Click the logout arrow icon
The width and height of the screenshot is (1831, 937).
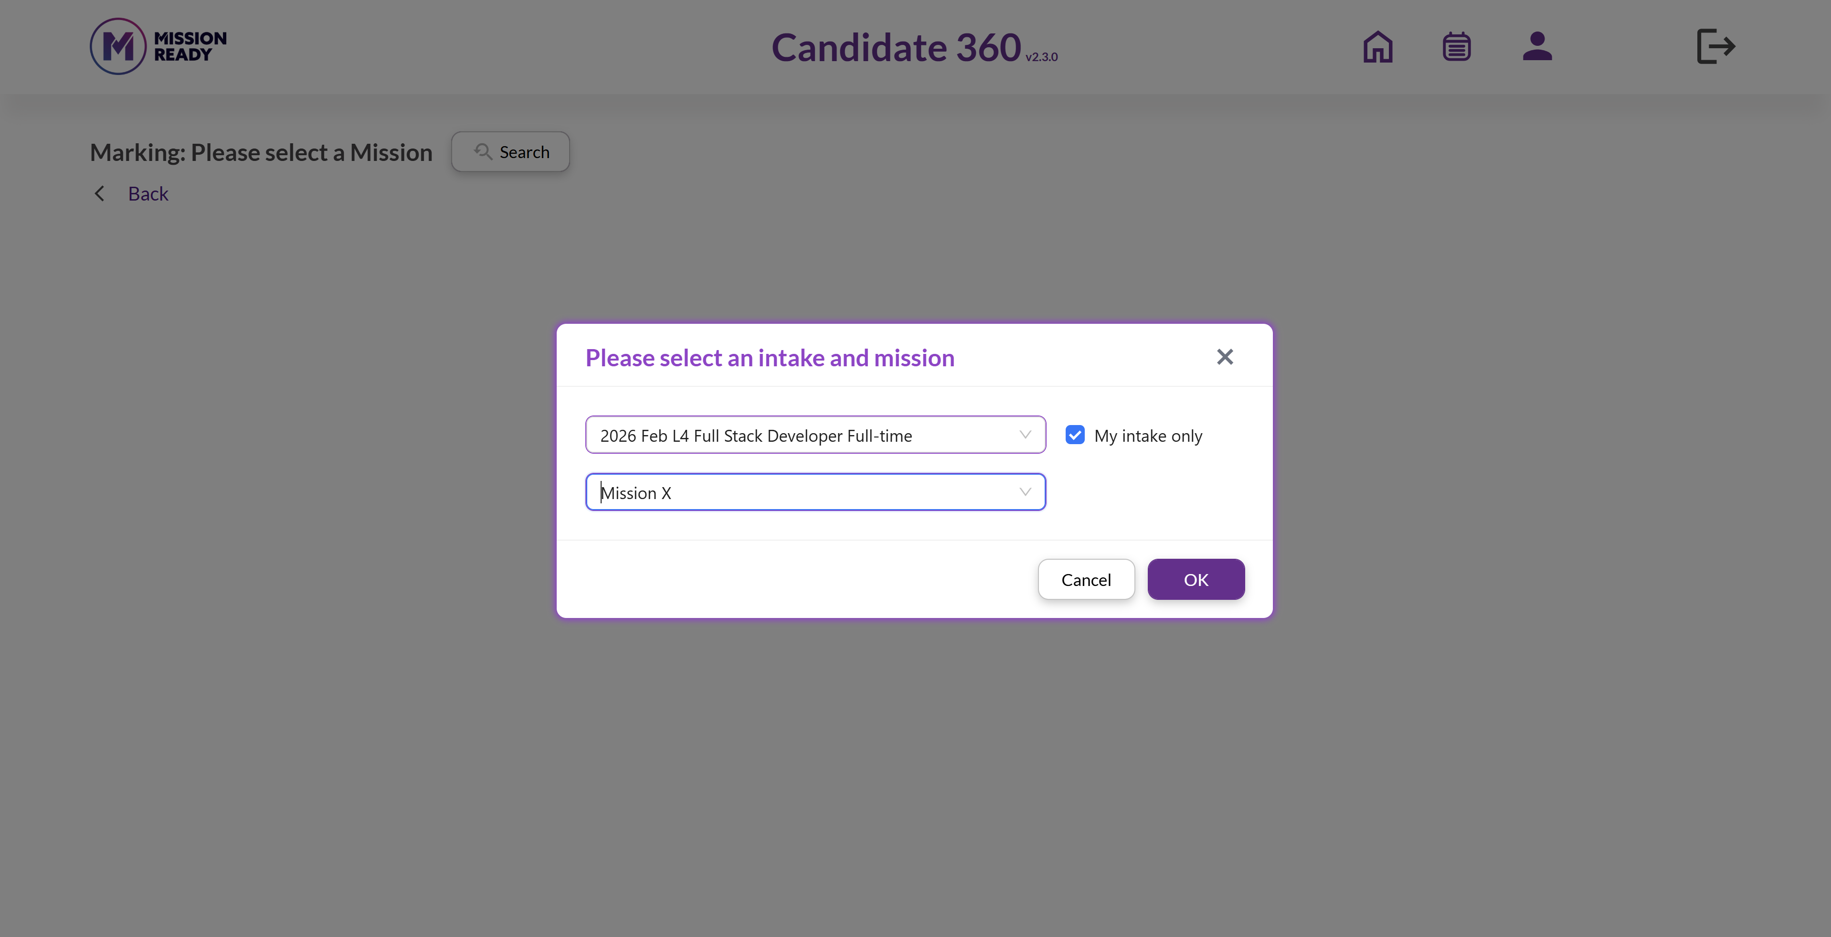tap(1716, 47)
